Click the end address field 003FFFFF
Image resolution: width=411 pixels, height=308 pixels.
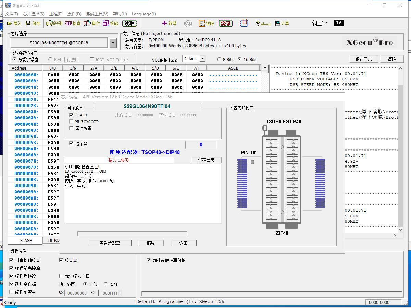point(110,293)
